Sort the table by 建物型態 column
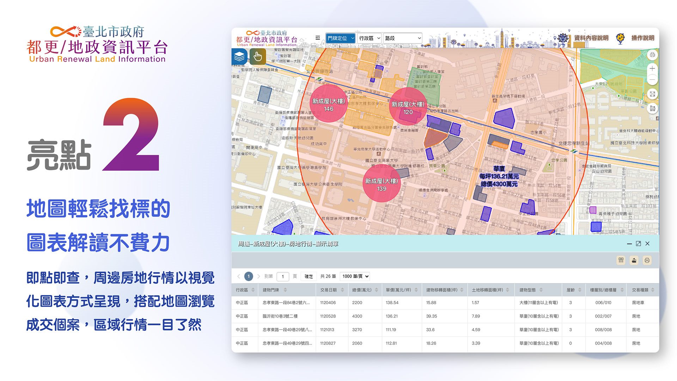The image size is (677, 381). 541,290
